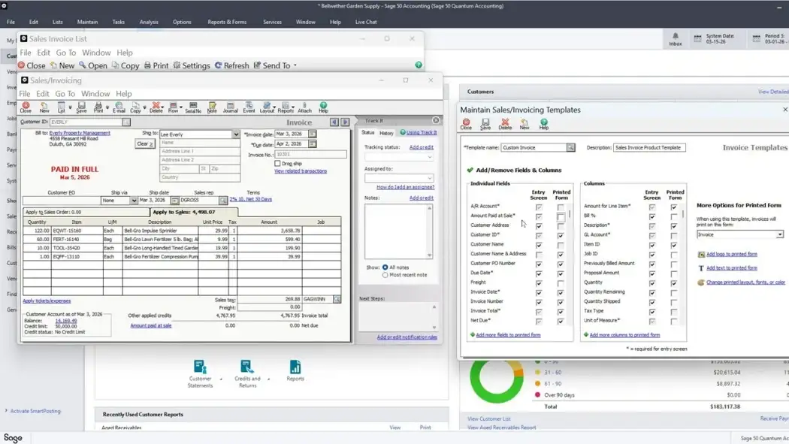Open Tasks main menu
The width and height of the screenshot is (789, 444).
pos(119,22)
